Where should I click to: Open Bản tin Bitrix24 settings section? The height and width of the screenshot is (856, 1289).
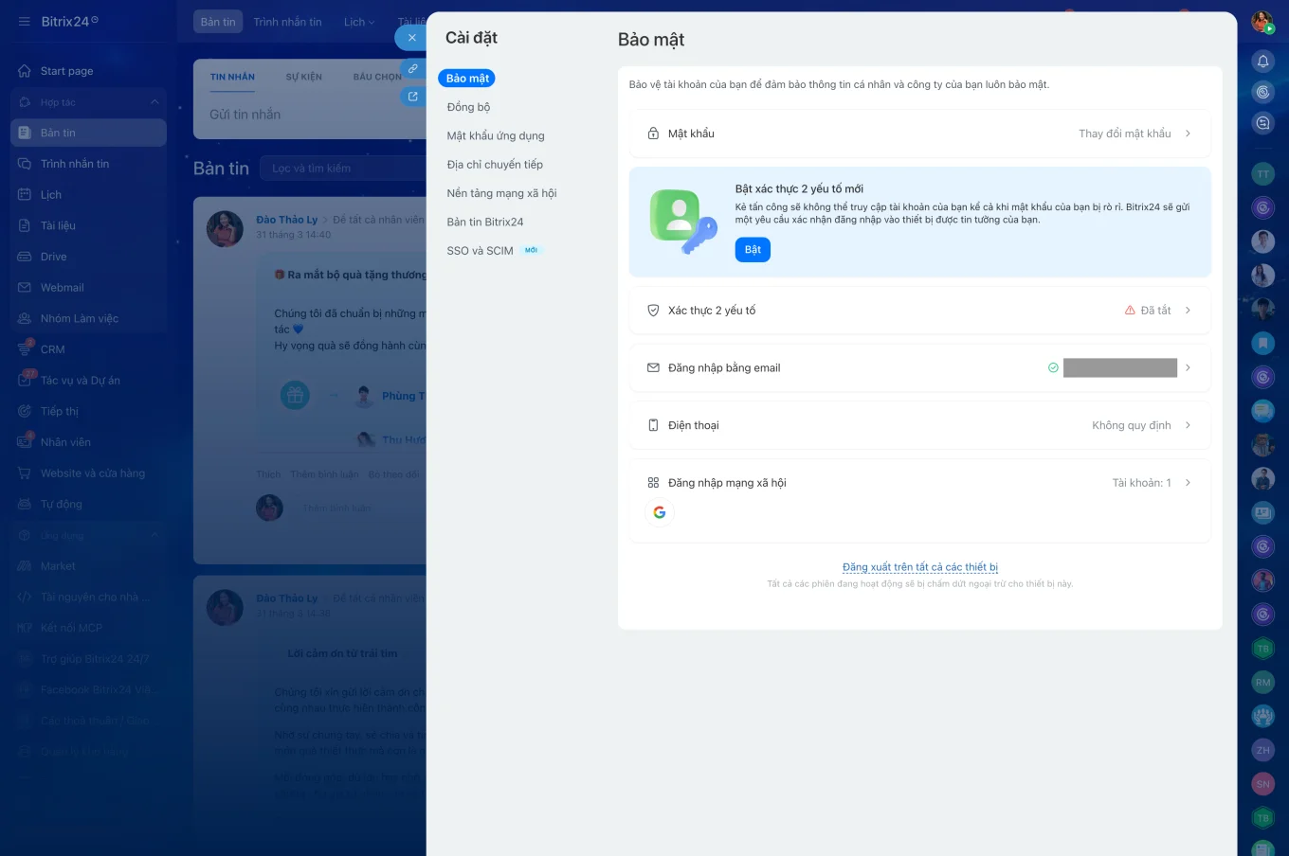(x=485, y=222)
